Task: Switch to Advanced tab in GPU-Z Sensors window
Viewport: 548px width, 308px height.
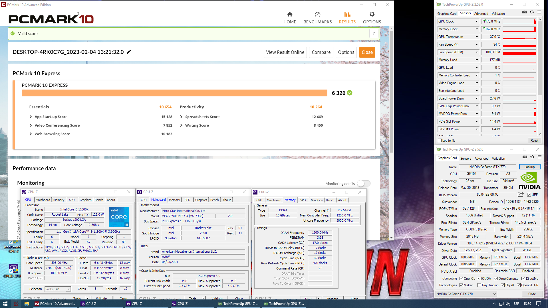Action: coord(481,14)
